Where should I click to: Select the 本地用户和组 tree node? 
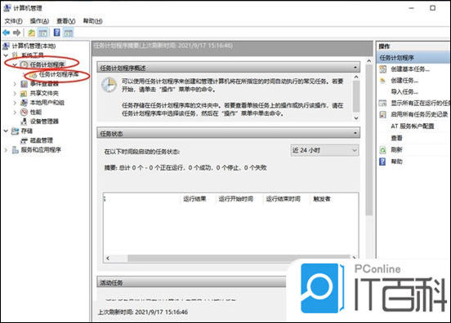(x=47, y=103)
